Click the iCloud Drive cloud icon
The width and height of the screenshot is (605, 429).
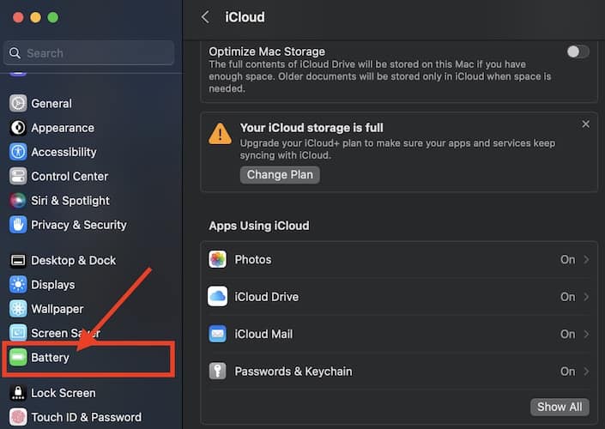pos(218,297)
